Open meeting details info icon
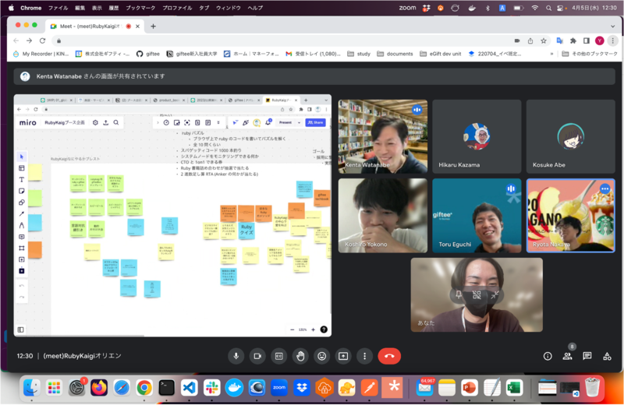The image size is (624, 405). point(548,356)
